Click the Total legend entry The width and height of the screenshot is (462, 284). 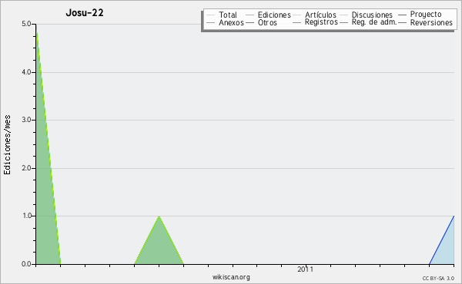pos(222,15)
